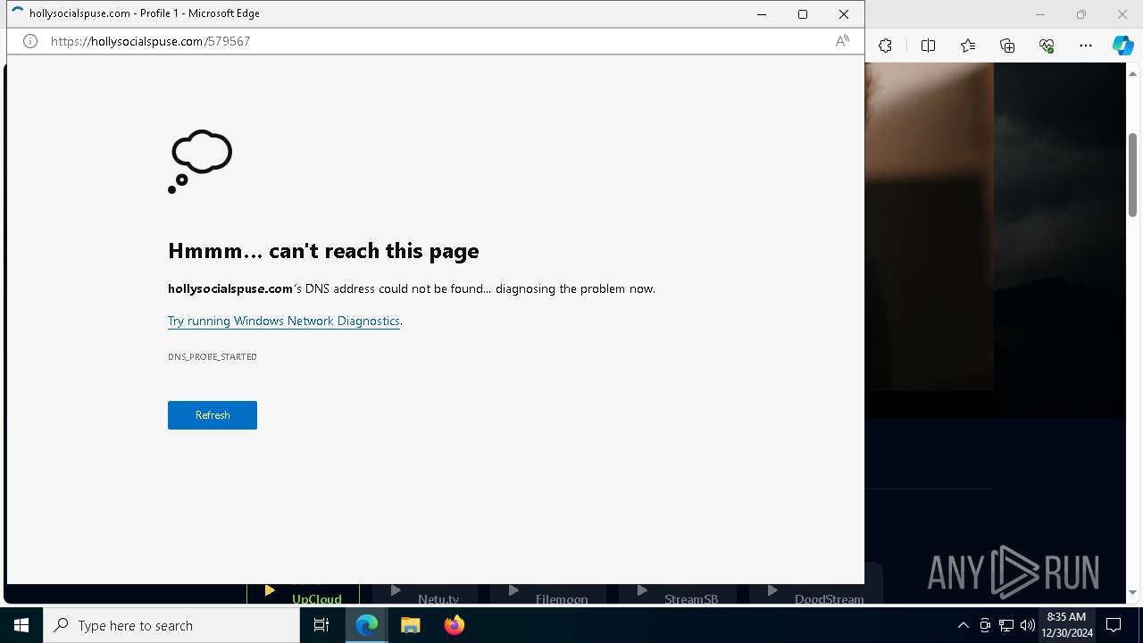The height and width of the screenshot is (643, 1143).
Task: Click Microsoft Edge taskbar icon
Action: [x=367, y=625]
